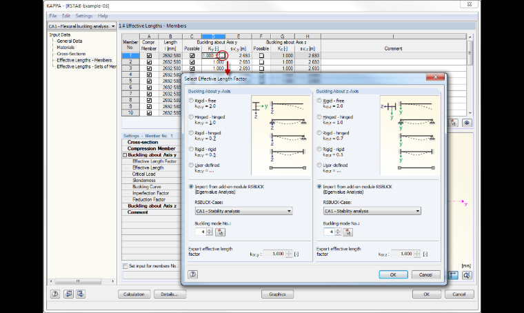Go to the next input table in KAPPA
Viewport: 524px width, 313px height.
point(81,294)
